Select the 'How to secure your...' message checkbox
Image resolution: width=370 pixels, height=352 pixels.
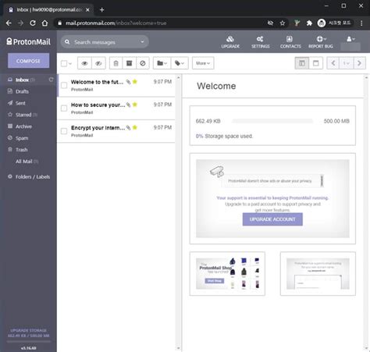64,108
